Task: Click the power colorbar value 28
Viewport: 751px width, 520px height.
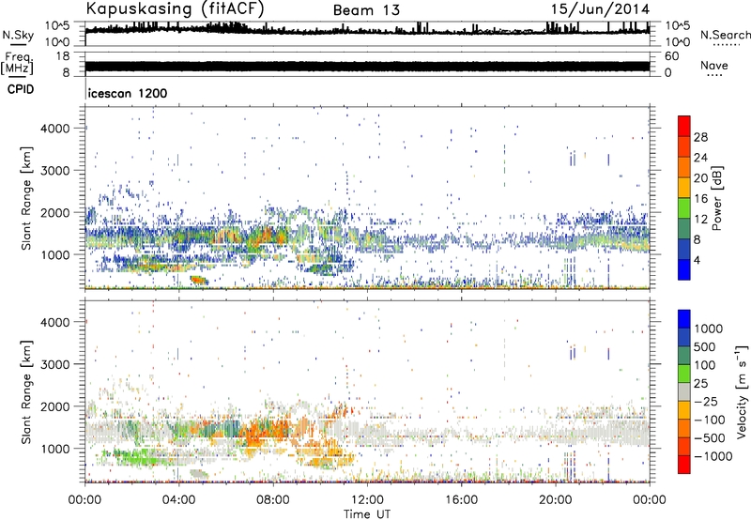Action: coord(700,137)
